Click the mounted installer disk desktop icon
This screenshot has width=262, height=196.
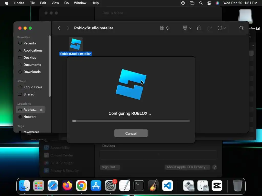click(245, 17)
